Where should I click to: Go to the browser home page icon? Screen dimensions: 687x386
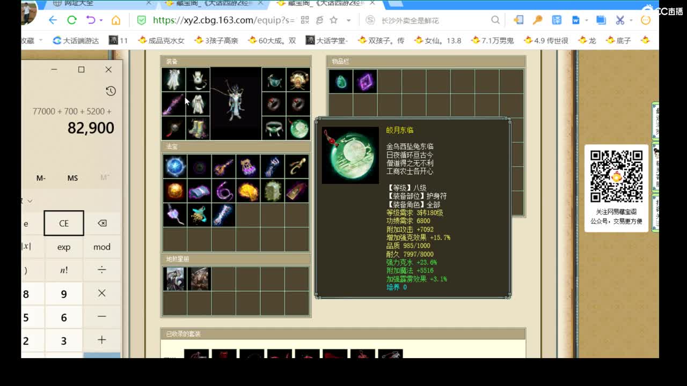pos(116,20)
